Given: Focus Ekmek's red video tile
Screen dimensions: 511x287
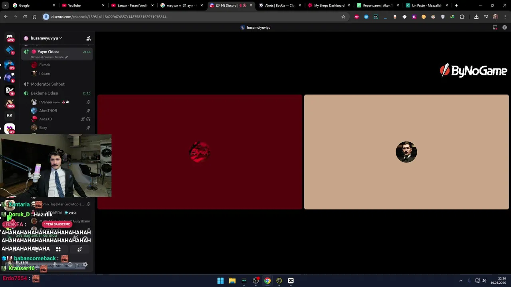Looking at the screenshot, I should point(200,152).
